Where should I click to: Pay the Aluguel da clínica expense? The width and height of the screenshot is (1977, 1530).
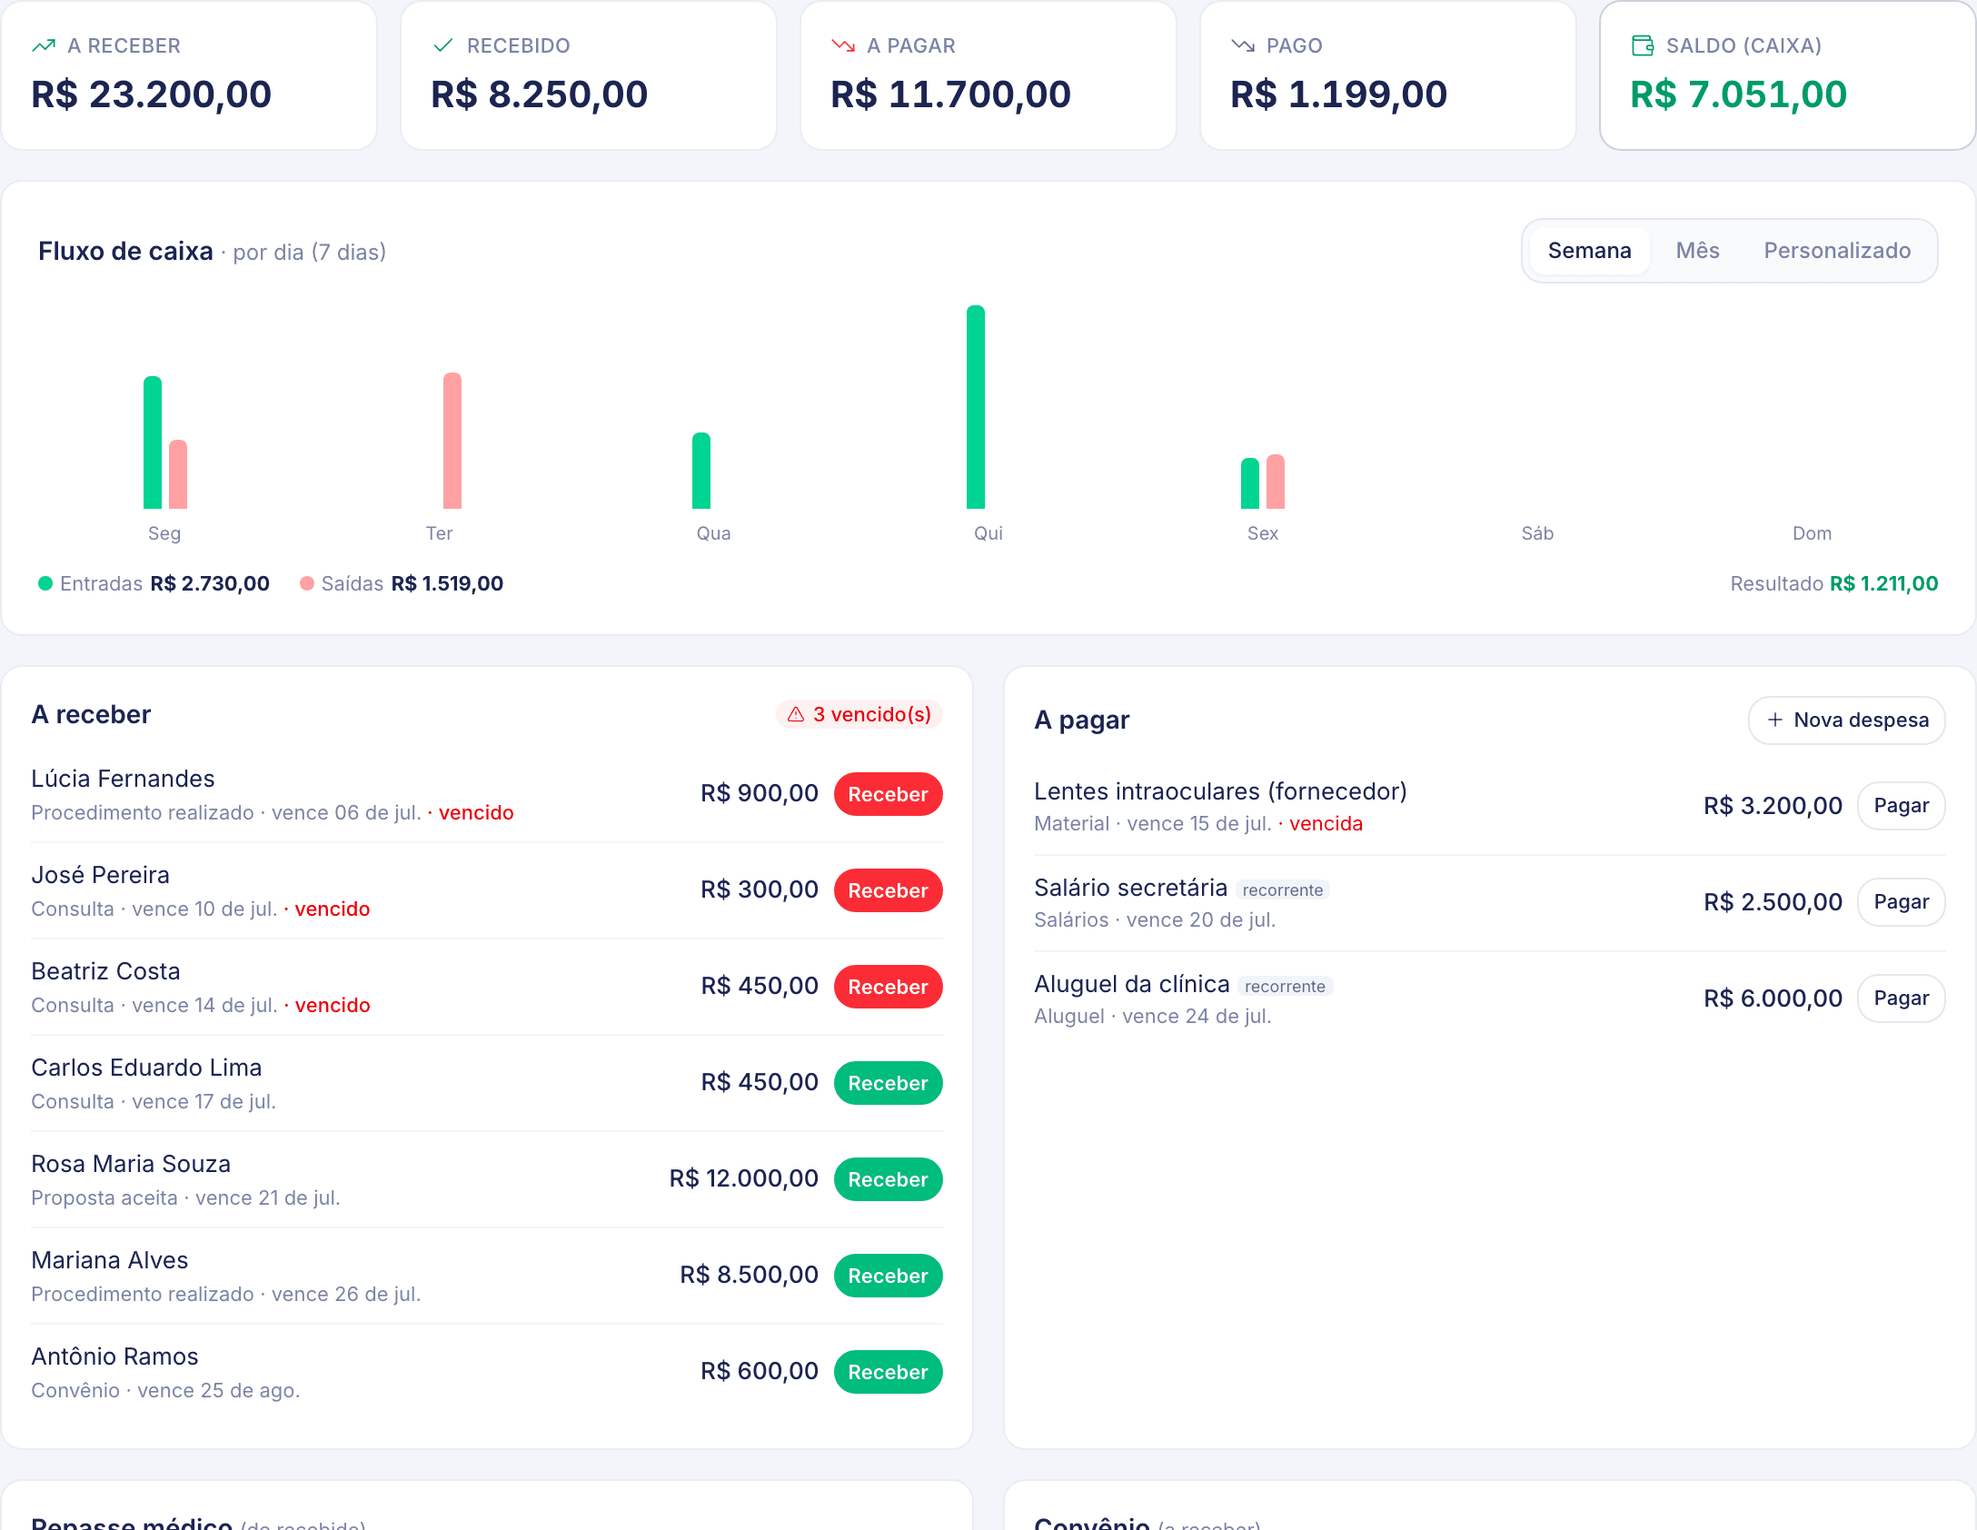(x=1901, y=998)
